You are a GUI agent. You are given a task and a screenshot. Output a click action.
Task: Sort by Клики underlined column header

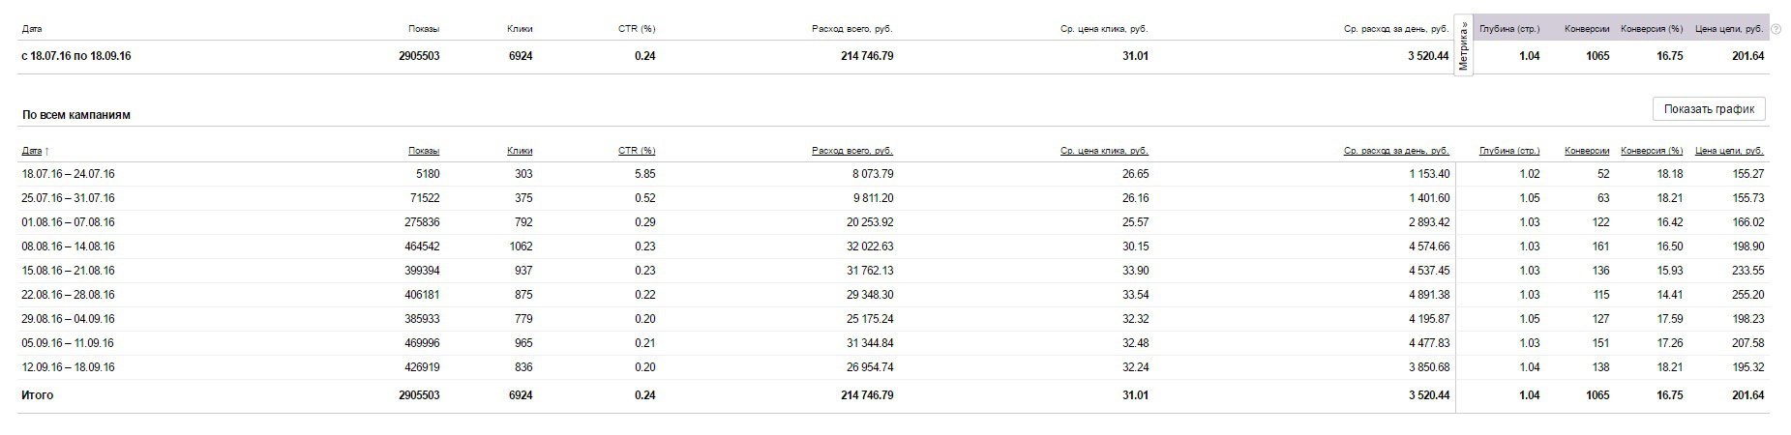pyautogui.click(x=519, y=151)
